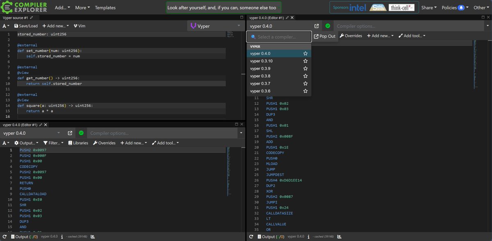The height and width of the screenshot is (241, 492).
Task: Open Output gear menu in lower-left pane
Action: [26, 143]
